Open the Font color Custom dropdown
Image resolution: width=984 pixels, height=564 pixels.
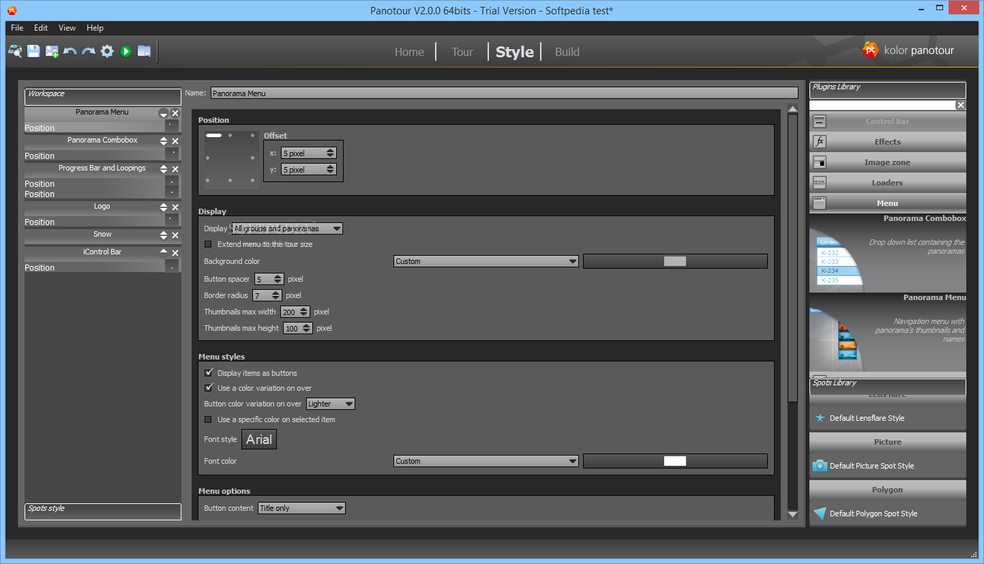[x=486, y=461]
